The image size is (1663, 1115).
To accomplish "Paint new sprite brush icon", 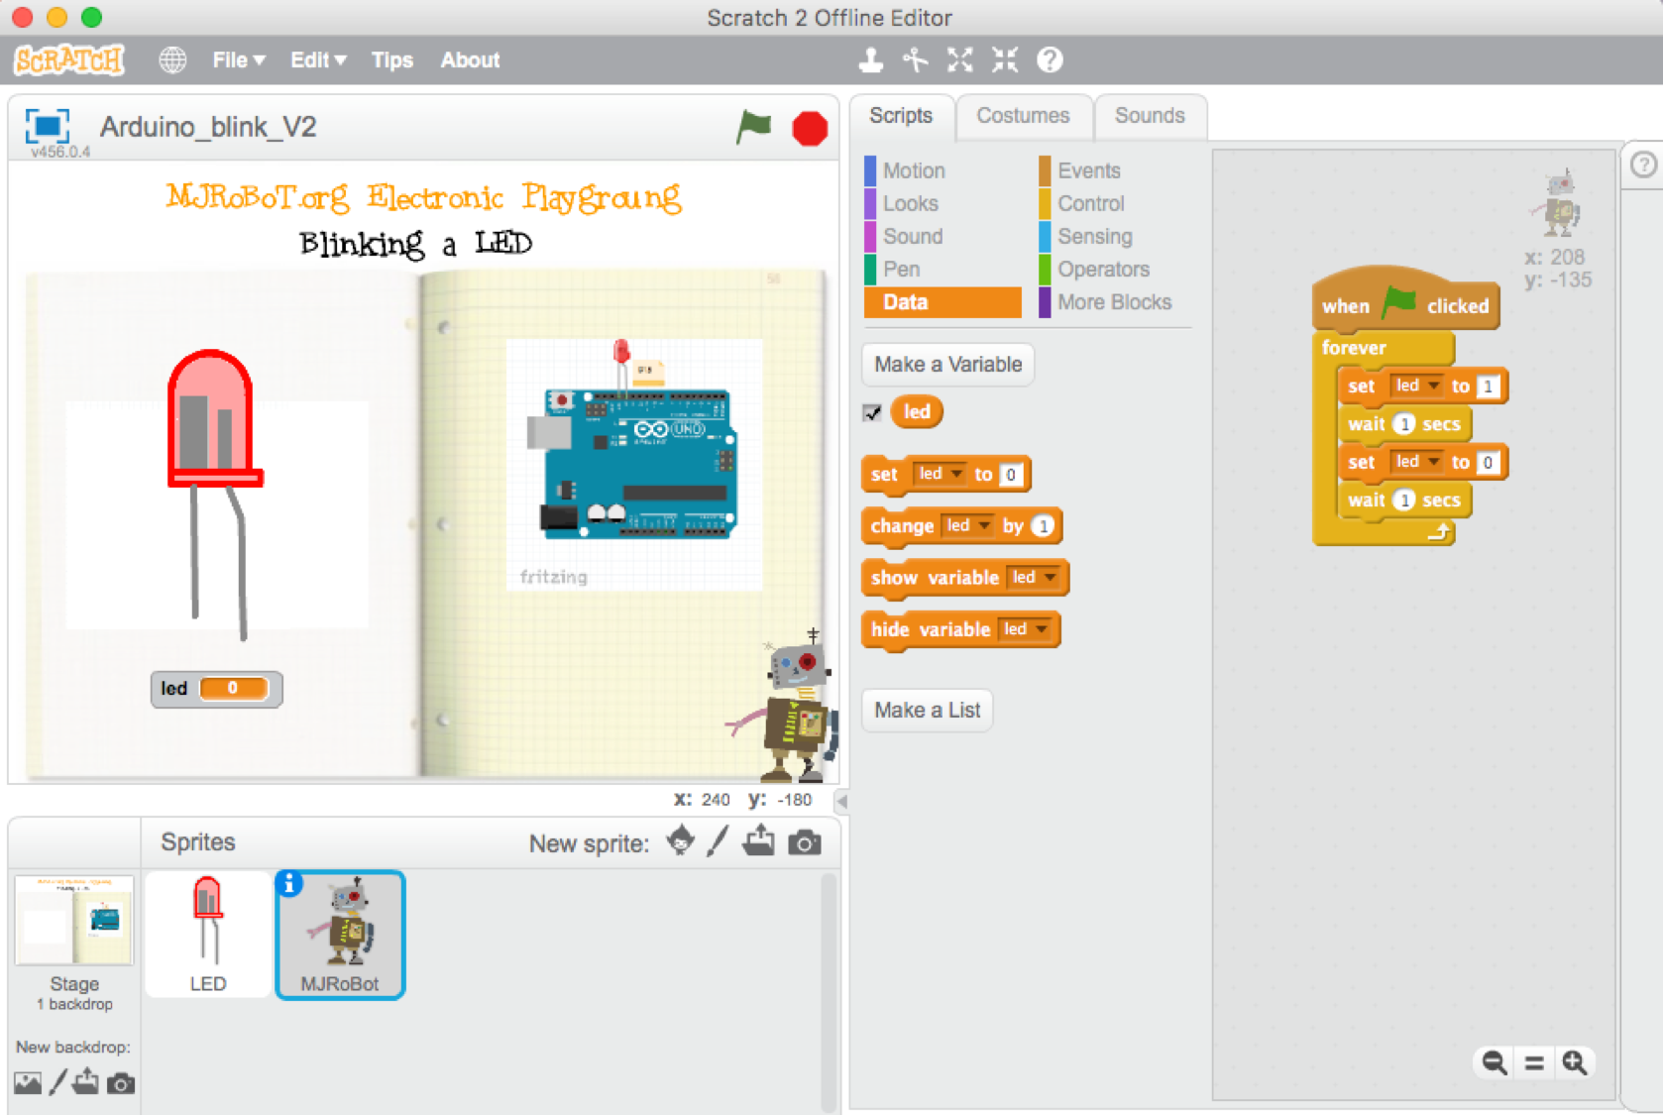I will [x=719, y=841].
